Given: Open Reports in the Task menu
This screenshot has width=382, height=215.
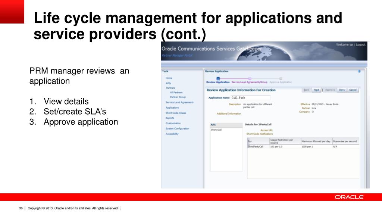Looking at the screenshot, I should coord(170,118).
